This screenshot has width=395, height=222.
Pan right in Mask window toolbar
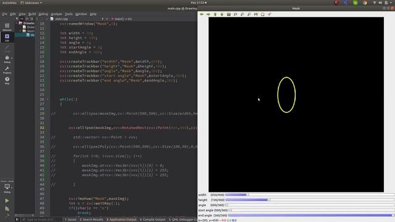209,14
